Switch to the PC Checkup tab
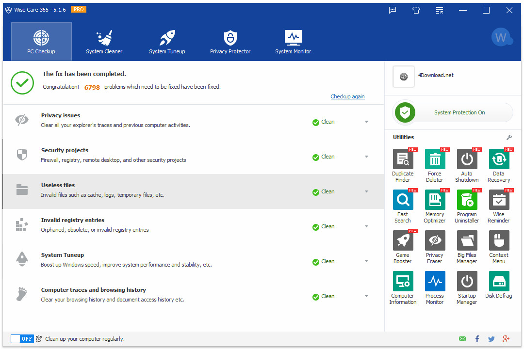Viewport: 524px width, 349px height. tap(41, 42)
